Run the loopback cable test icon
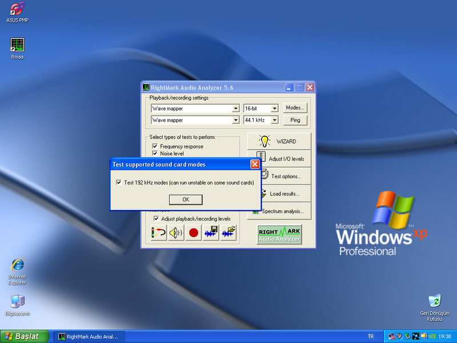The image size is (457, 343). coord(159,233)
